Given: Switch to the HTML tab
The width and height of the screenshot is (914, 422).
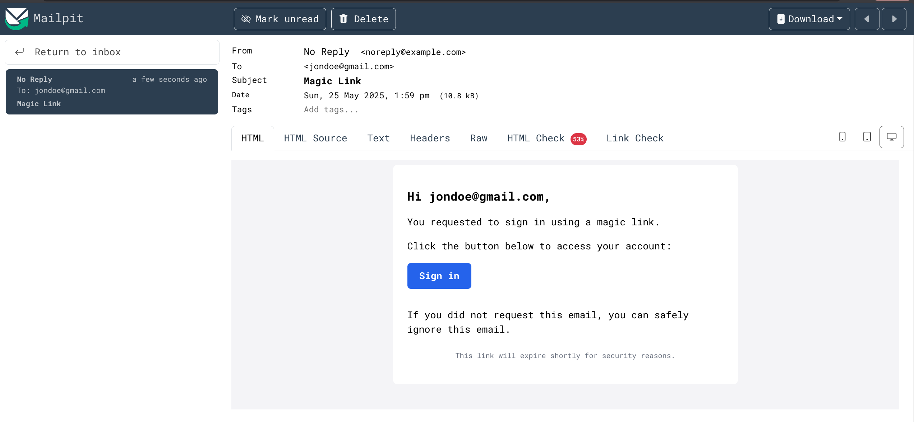Looking at the screenshot, I should (x=253, y=138).
